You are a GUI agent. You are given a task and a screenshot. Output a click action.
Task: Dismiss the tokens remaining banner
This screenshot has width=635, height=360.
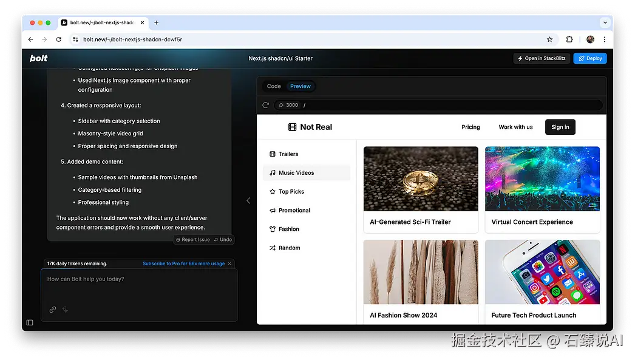coord(229,263)
